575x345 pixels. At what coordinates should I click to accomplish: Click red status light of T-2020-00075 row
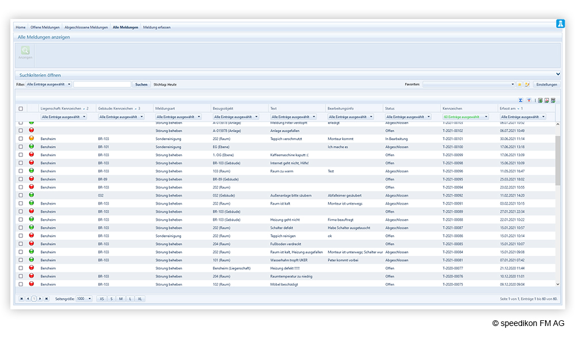(x=32, y=283)
